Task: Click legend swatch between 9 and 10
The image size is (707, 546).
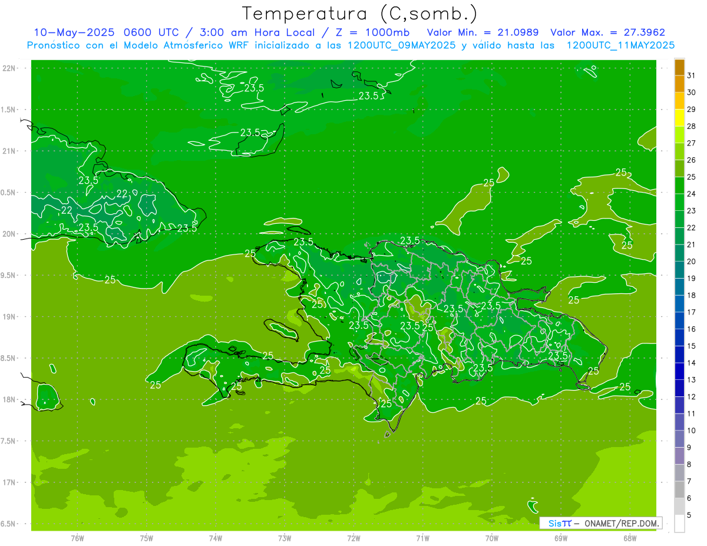Action: click(679, 439)
